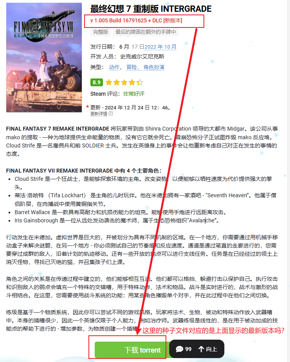
Task: Click the Final Fantasy VII cover image
Action: coord(44,58)
